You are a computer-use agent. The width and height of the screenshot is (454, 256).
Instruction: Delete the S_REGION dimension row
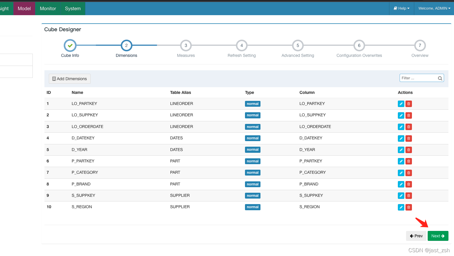point(408,207)
